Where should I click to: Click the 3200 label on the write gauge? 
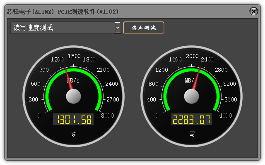click(x=229, y=84)
